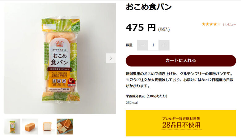The width and height of the screenshot is (241, 140).
Task: Click the gluten-free icons on package
Action: [59, 82]
